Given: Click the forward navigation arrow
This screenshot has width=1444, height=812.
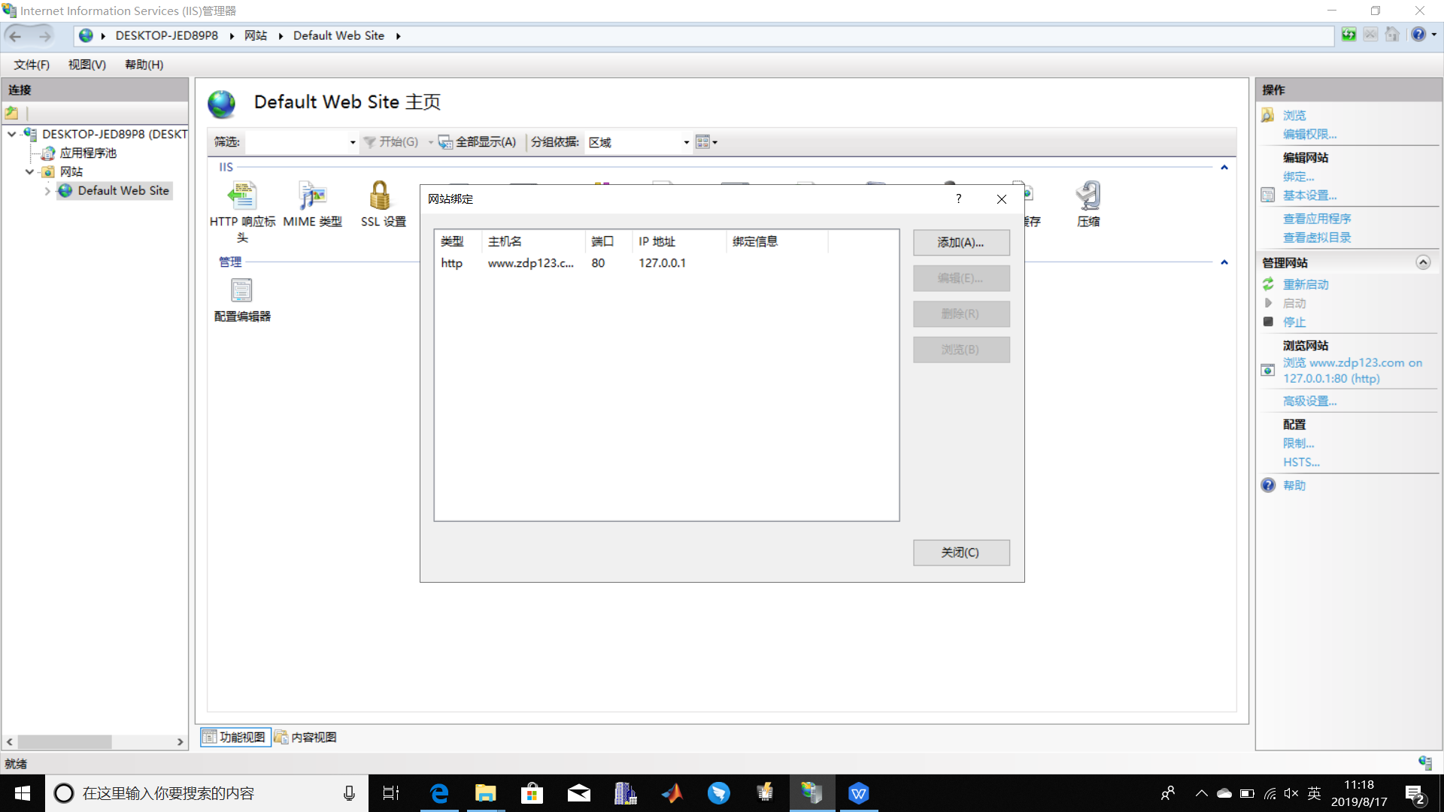Looking at the screenshot, I should point(45,36).
